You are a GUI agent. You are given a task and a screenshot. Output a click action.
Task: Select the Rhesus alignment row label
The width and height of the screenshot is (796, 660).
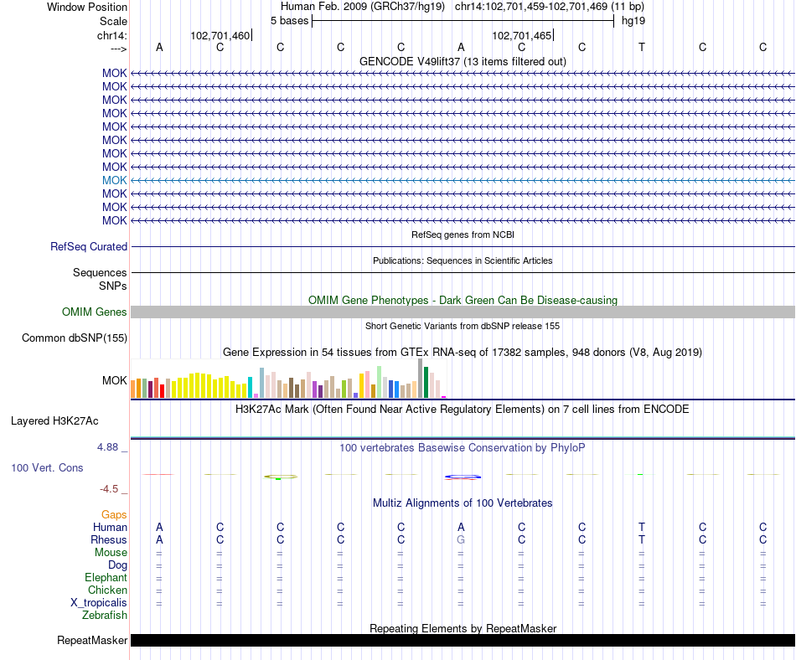[x=108, y=539]
